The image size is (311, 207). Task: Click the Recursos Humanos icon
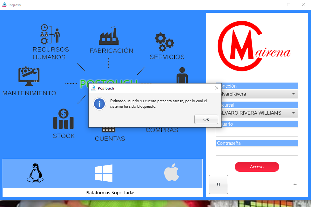tap(50, 34)
